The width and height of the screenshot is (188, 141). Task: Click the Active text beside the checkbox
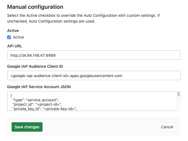click(18, 37)
